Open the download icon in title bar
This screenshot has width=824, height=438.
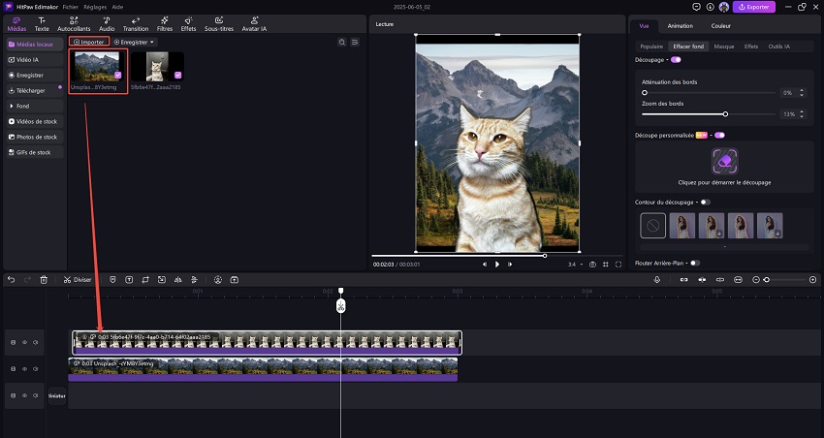click(711, 7)
